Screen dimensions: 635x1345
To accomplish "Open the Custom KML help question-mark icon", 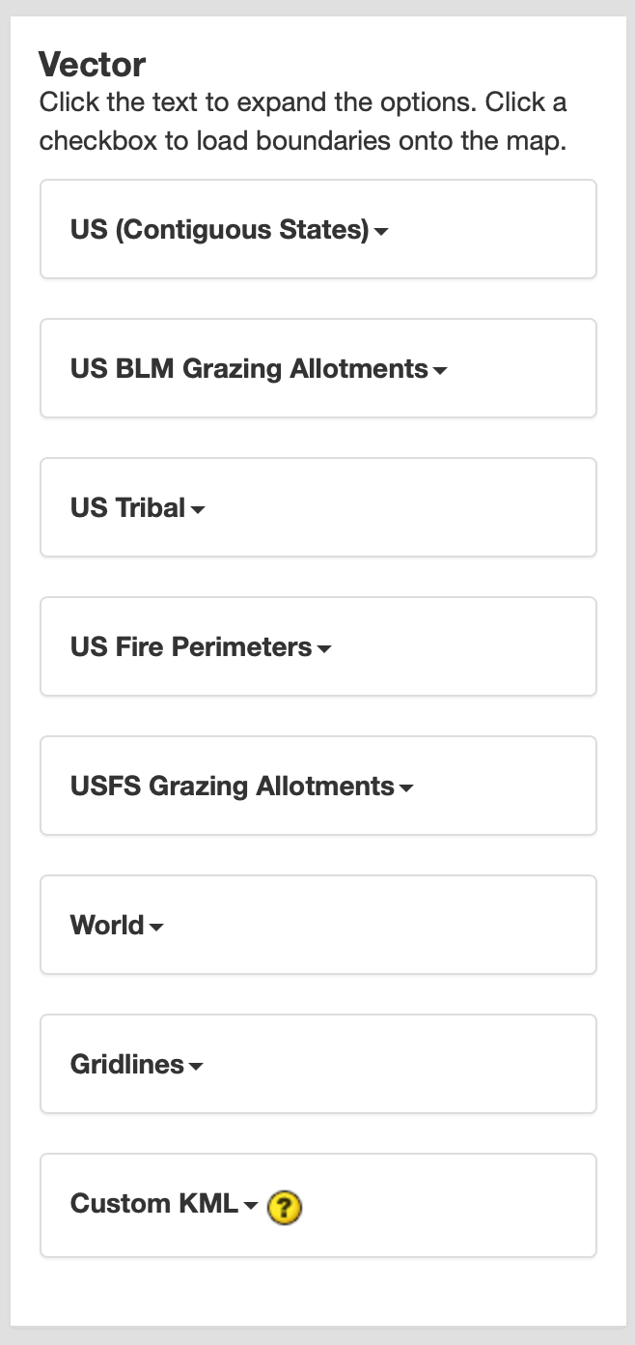I will (x=285, y=1207).
